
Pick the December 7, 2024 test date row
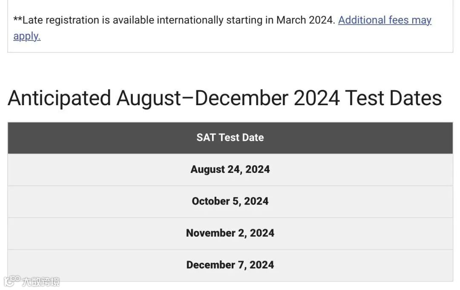tap(230, 265)
